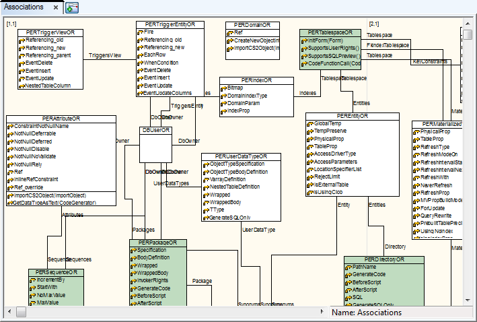477x322 pixels.
Task: Close the Associations tab
Action: tap(55, 7)
